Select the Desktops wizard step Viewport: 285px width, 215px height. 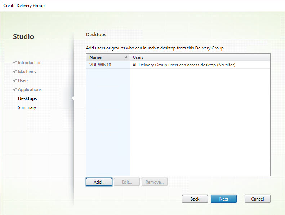27,98
